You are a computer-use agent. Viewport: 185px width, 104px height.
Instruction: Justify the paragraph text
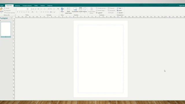[48, 12]
